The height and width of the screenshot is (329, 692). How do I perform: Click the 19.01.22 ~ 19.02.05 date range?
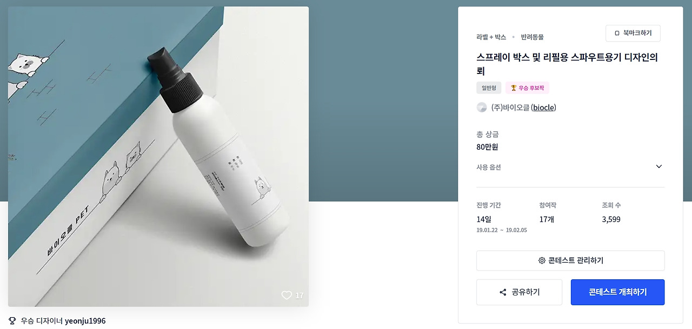coord(502,230)
